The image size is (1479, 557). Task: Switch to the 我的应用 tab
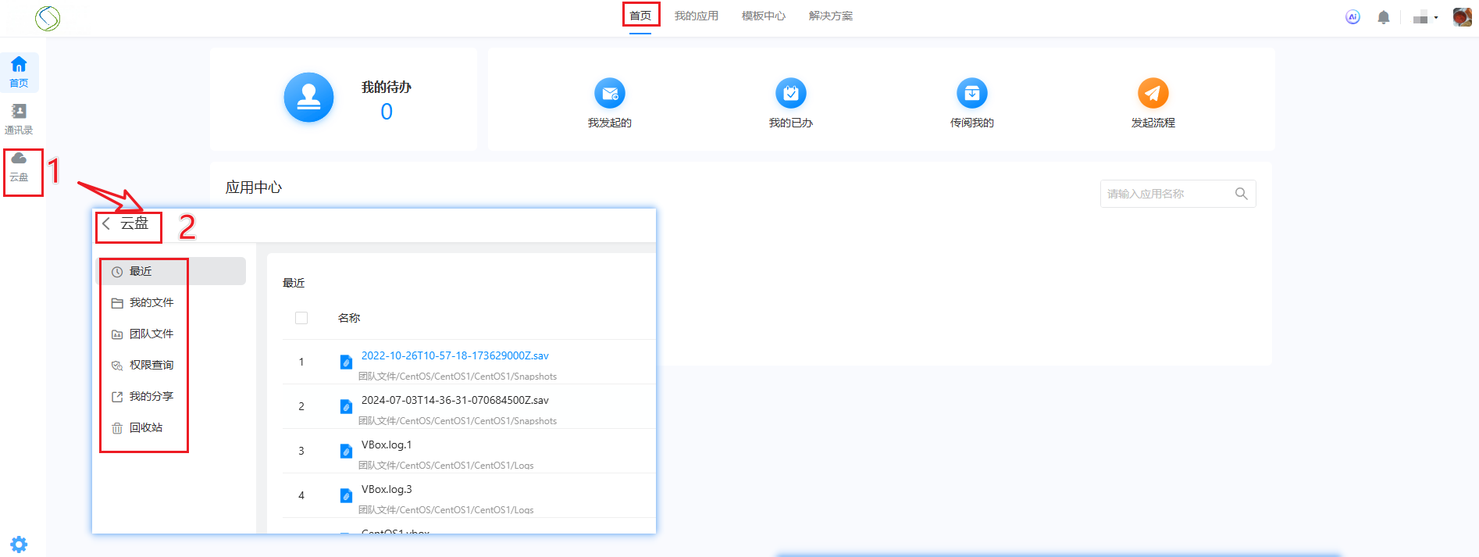pyautogui.click(x=696, y=16)
